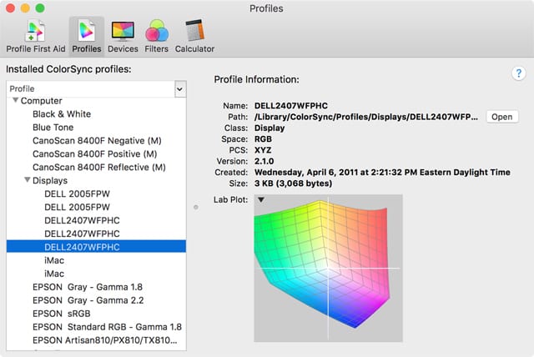Click the split-pane divider handle
Screen dimensions: 534x357
(x=195, y=207)
